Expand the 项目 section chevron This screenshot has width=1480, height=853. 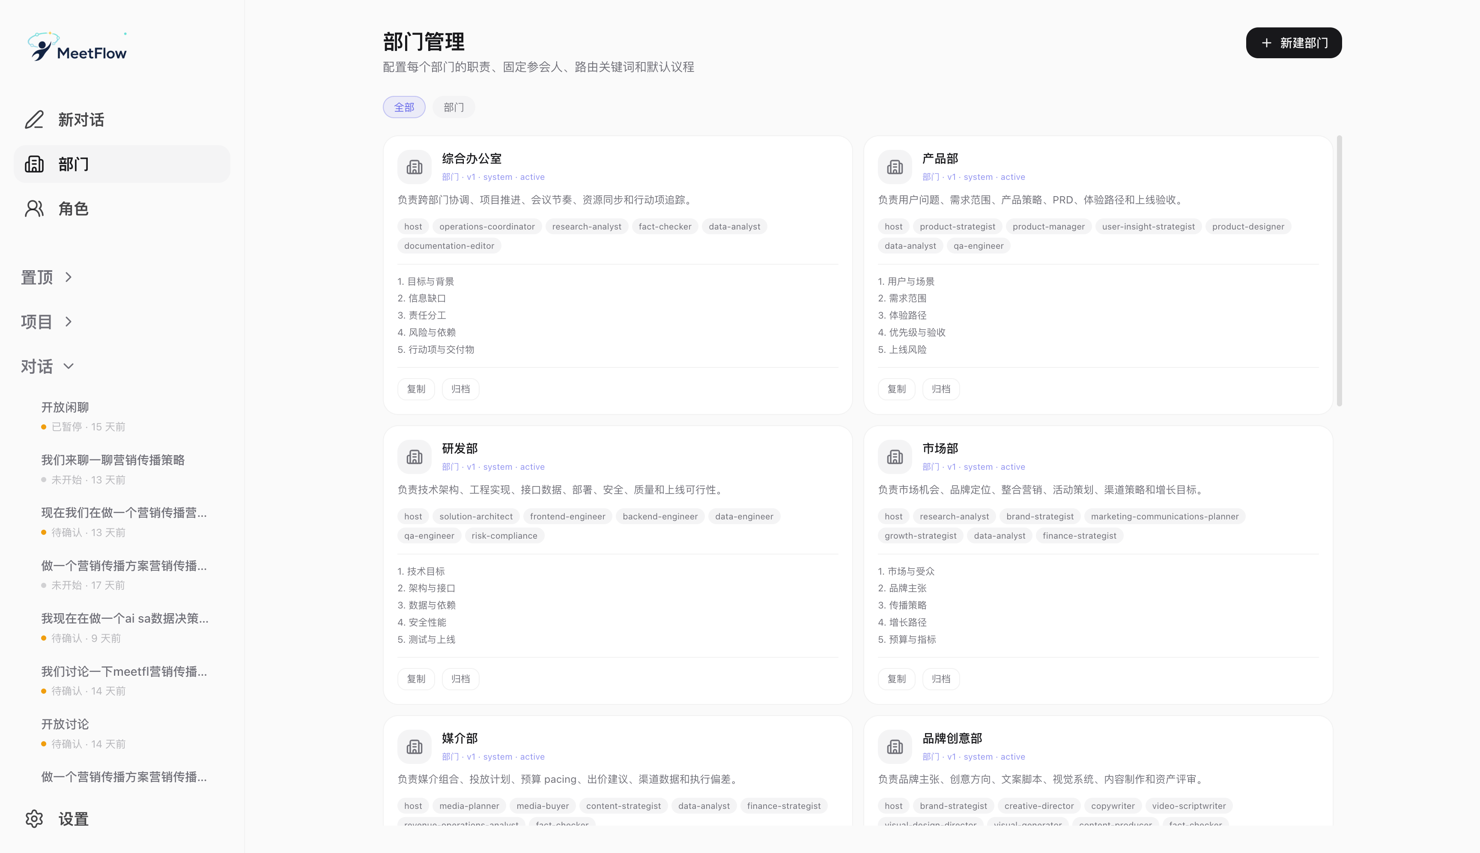(x=69, y=322)
